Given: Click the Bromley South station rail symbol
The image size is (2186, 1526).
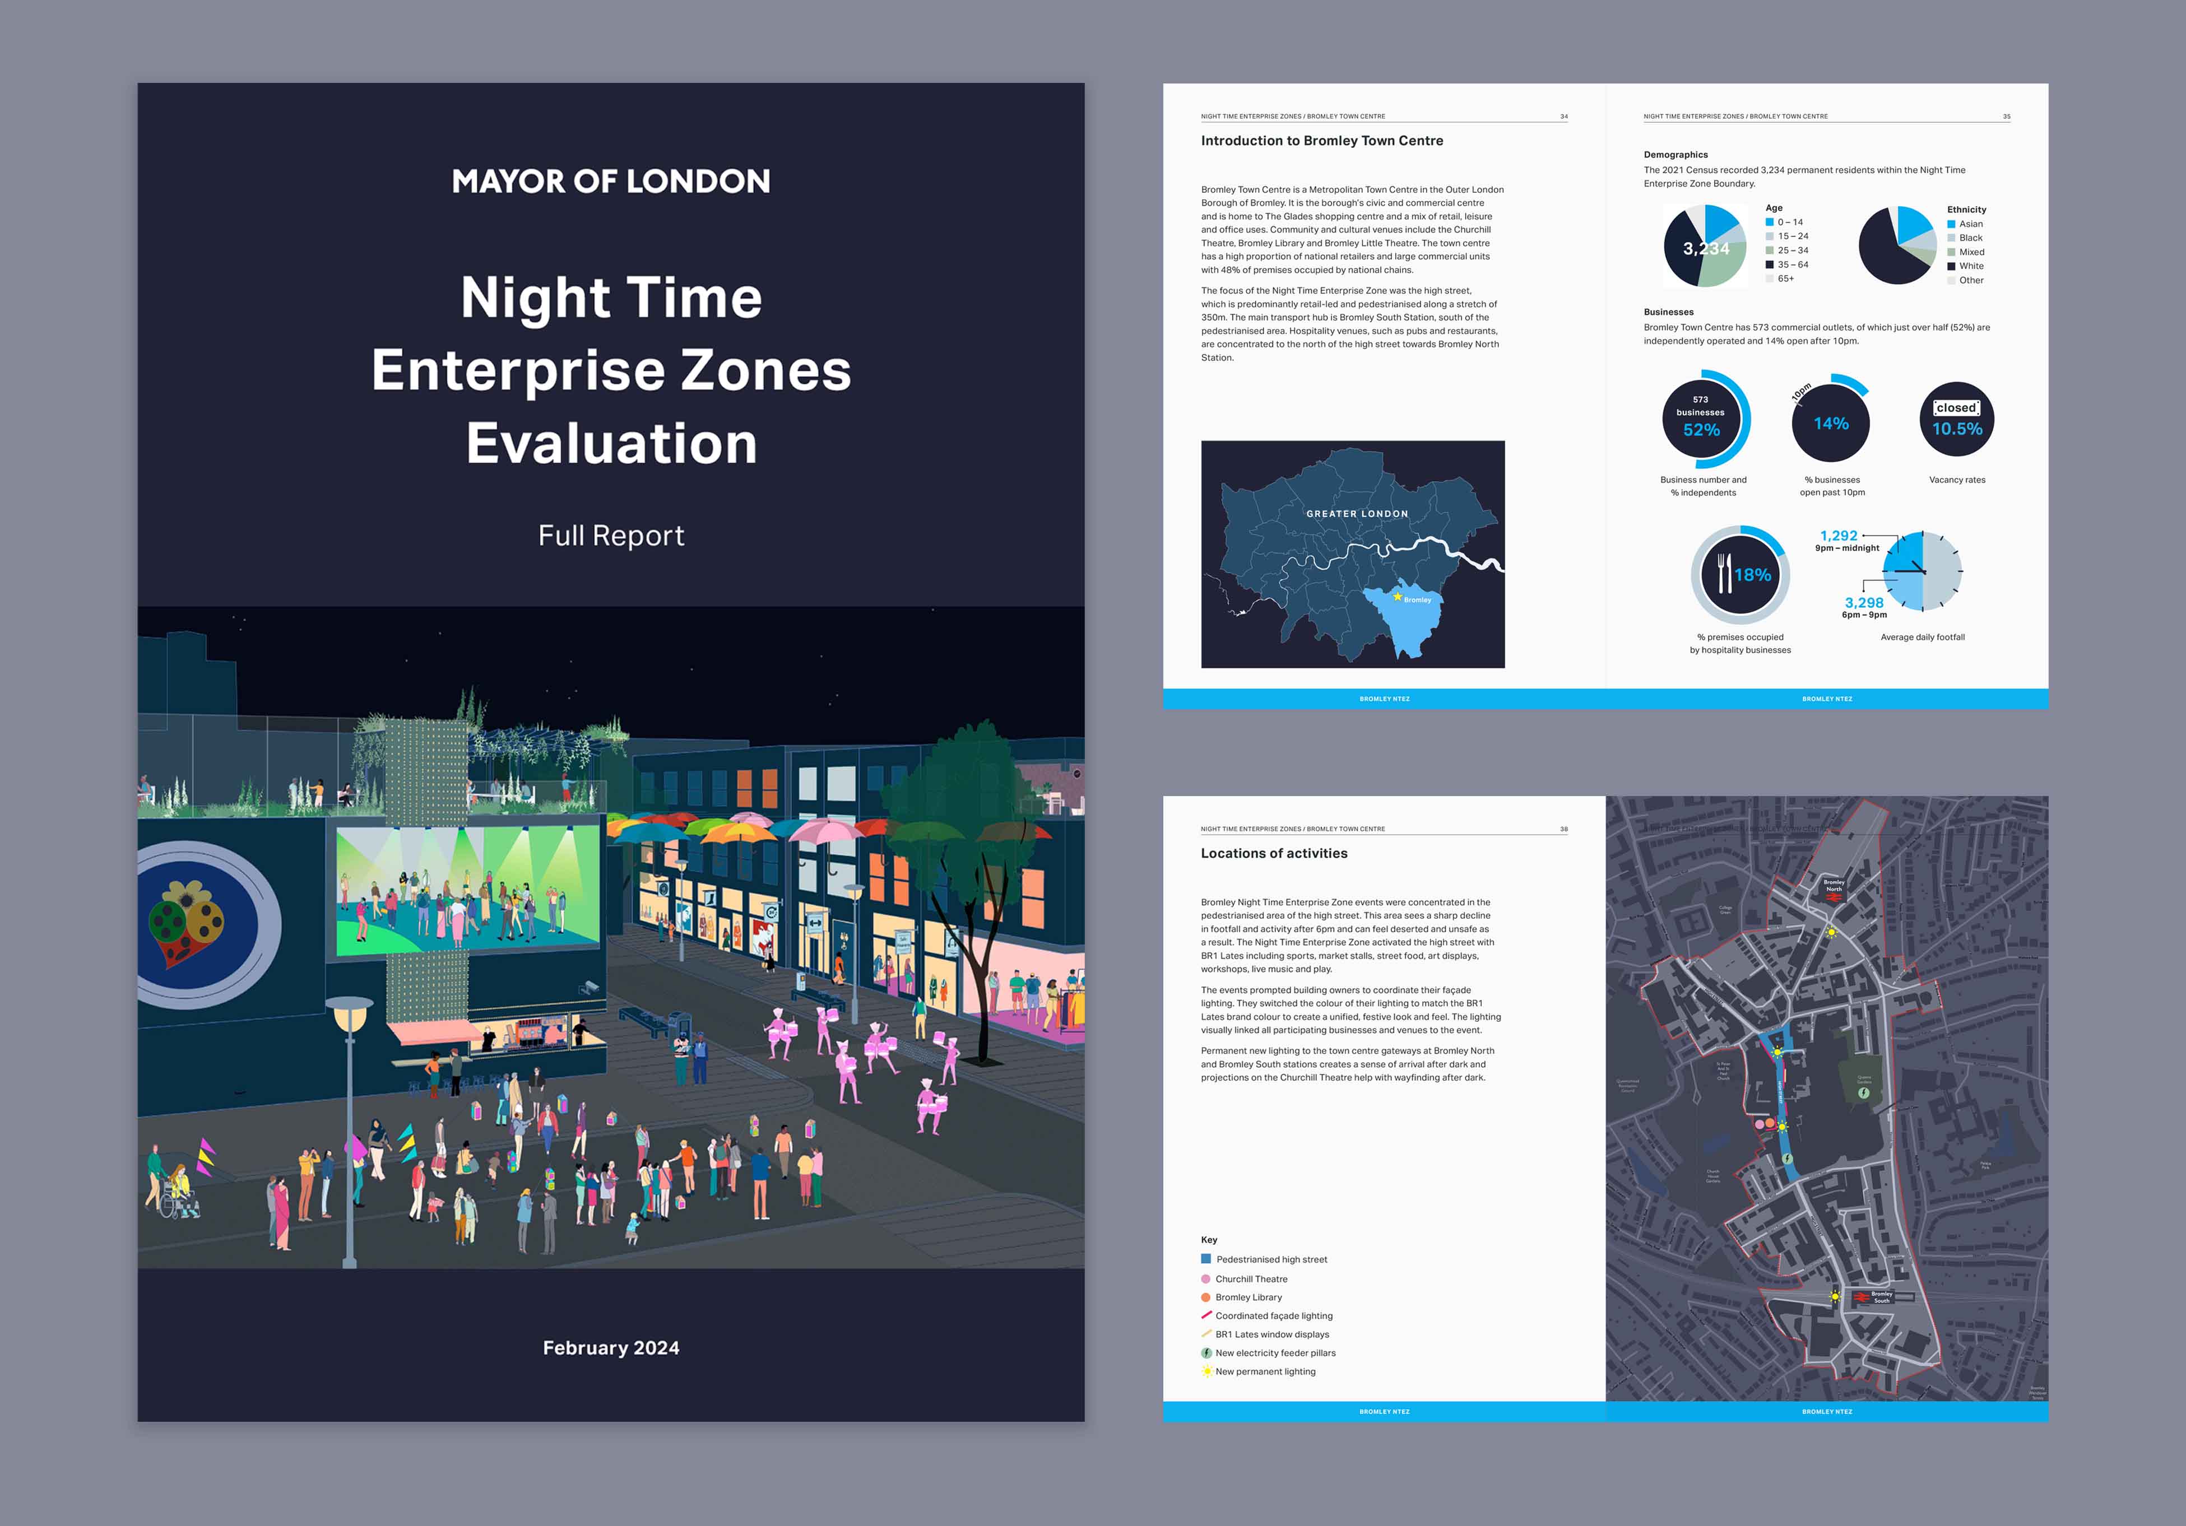Looking at the screenshot, I should pyautogui.click(x=1860, y=1296).
